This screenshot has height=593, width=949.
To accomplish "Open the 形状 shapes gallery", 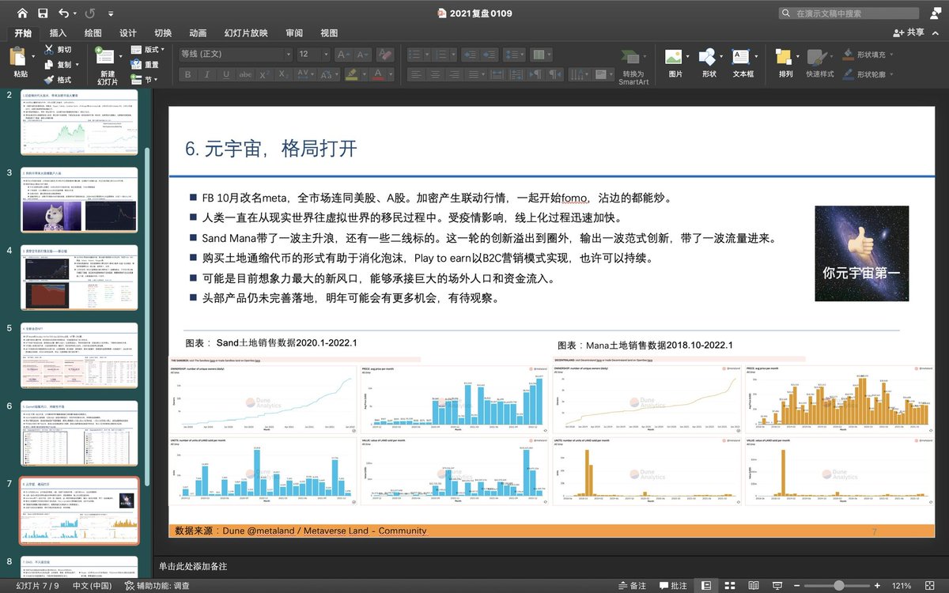I will (x=709, y=64).
